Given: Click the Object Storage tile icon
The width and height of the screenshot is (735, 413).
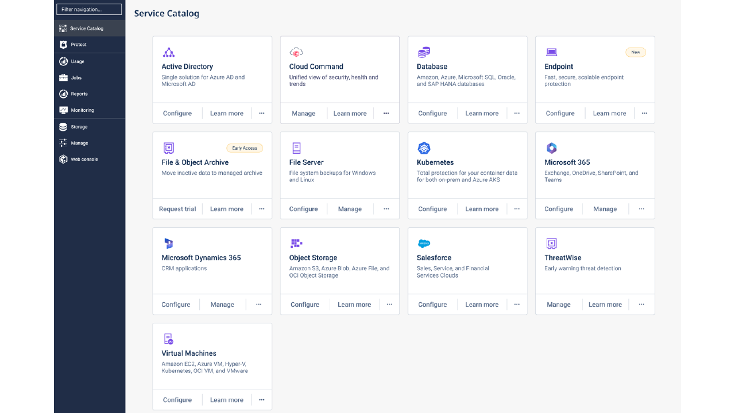Looking at the screenshot, I should (296, 244).
